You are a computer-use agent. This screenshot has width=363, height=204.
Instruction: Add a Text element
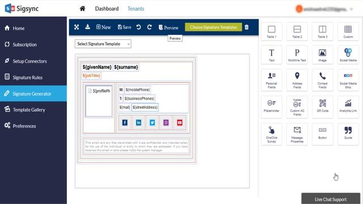(x=272, y=55)
